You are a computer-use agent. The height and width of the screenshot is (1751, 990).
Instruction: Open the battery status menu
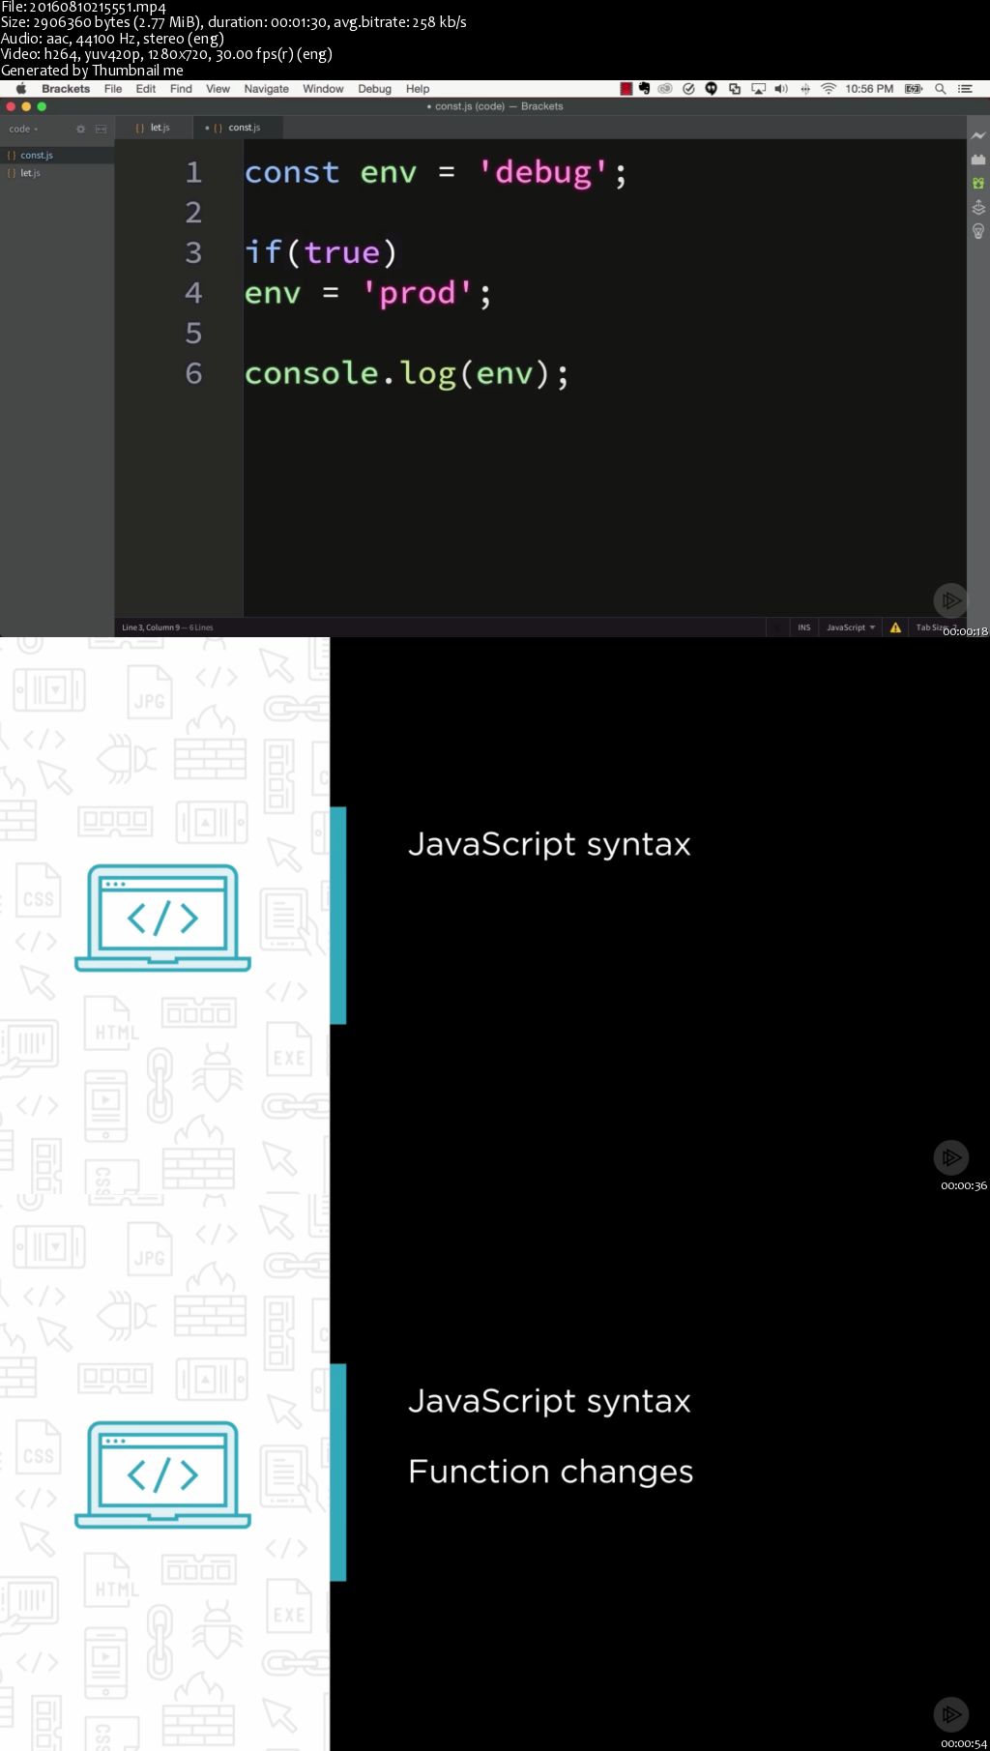[x=914, y=89]
